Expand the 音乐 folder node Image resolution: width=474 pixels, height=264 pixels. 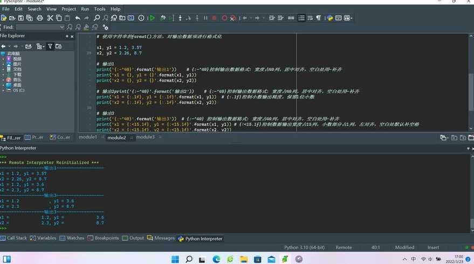3,80
